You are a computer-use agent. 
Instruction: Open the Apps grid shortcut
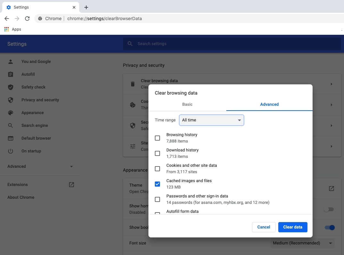(x=7, y=29)
